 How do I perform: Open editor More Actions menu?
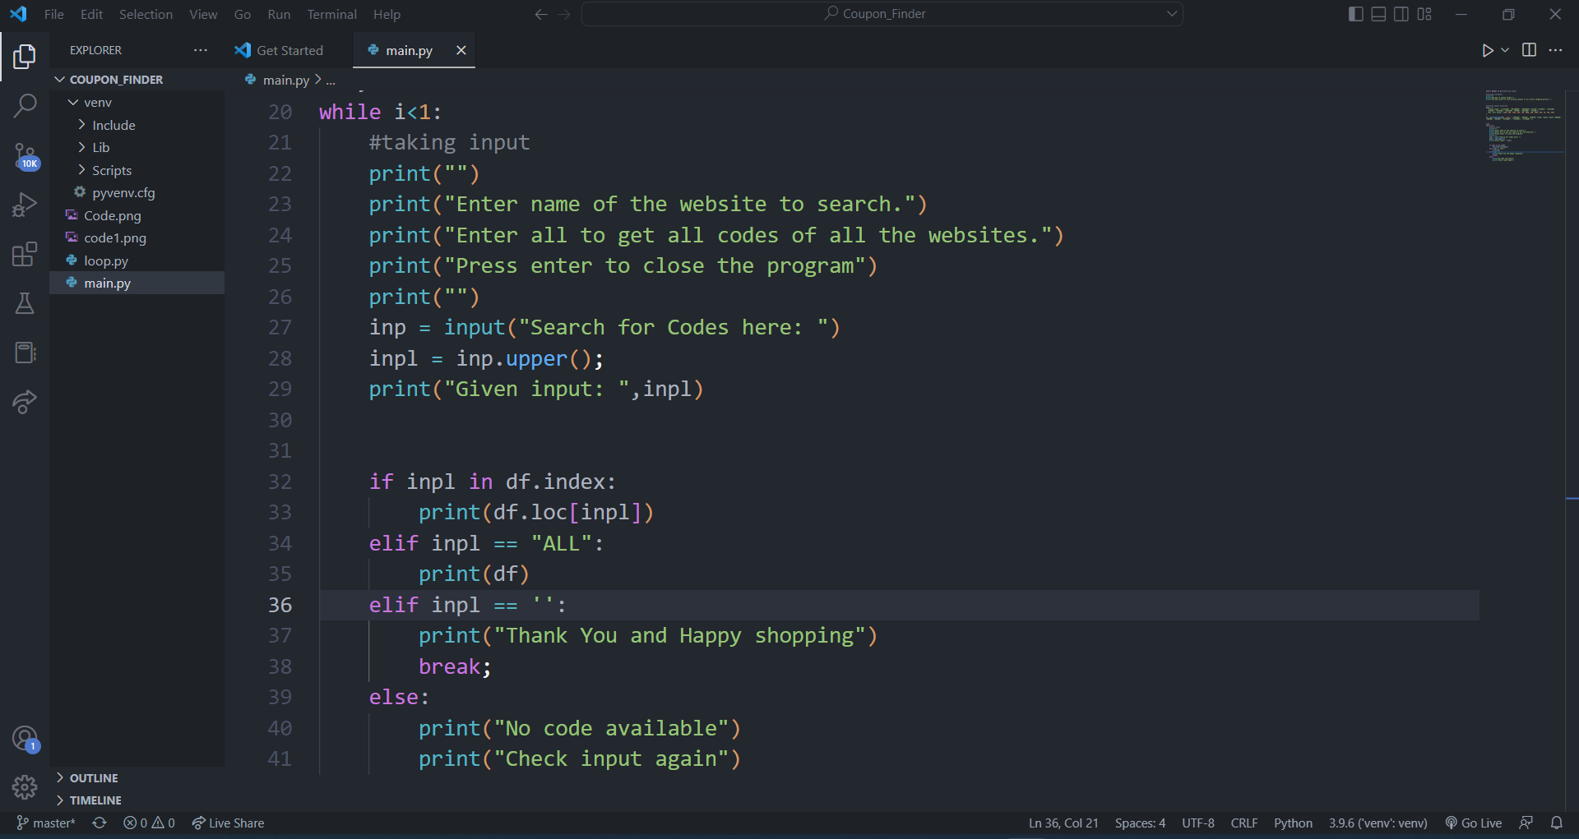1555,50
